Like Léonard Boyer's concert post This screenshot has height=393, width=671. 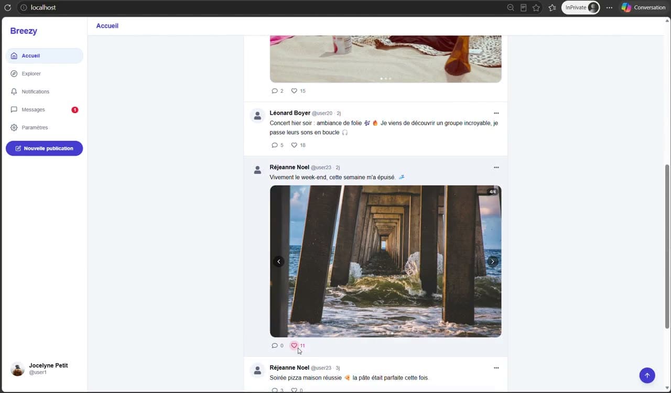(x=298, y=145)
